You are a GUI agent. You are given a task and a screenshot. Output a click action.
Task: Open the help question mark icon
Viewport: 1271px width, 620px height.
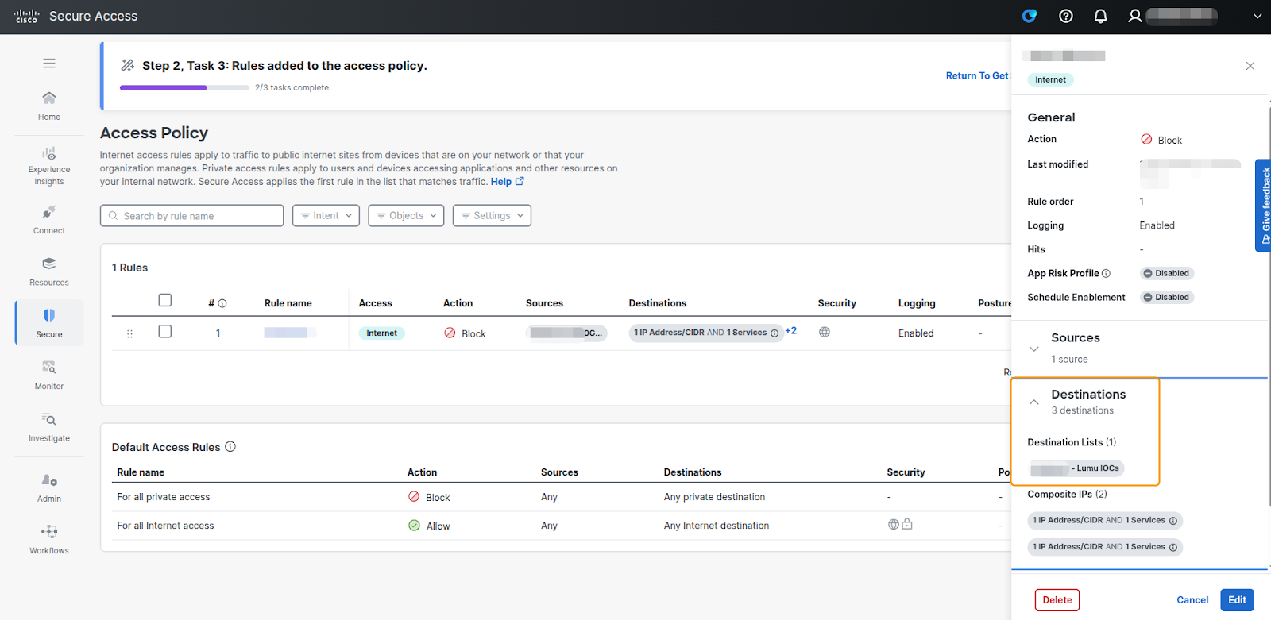[1066, 16]
